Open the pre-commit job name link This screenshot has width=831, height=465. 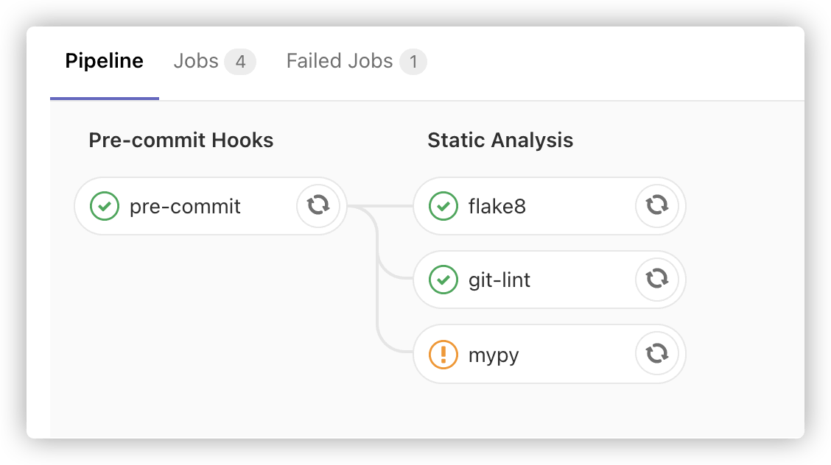click(x=185, y=207)
